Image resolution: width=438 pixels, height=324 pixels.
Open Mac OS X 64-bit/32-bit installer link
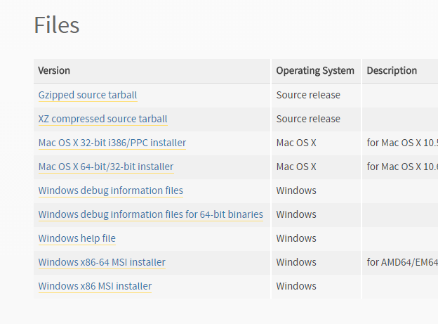(106, 167)
